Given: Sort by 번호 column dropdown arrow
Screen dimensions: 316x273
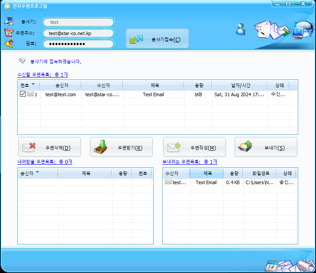Looking at the screenshot, I should [33, 84].
